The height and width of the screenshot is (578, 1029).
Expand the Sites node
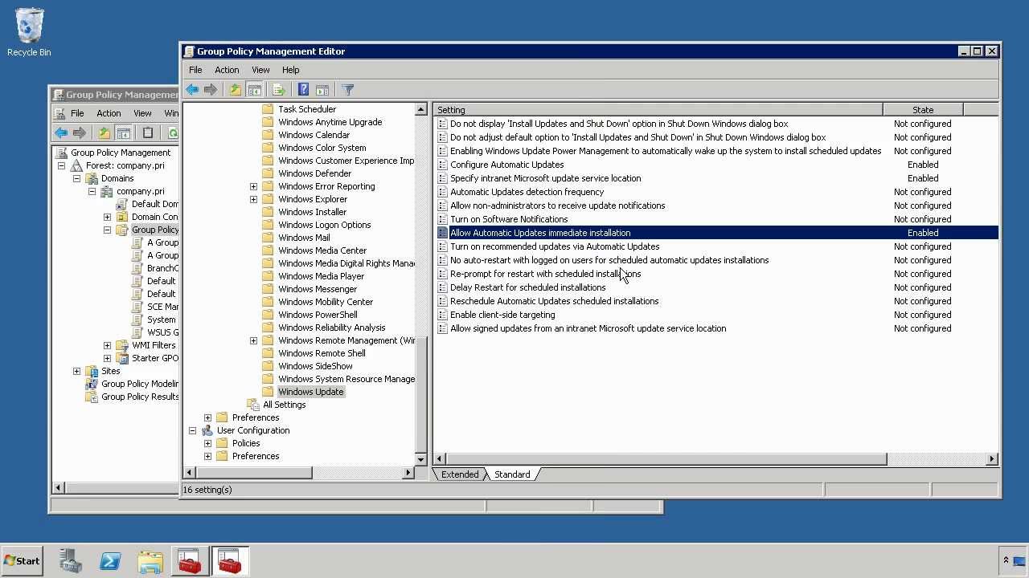click(x=76, y=371)
